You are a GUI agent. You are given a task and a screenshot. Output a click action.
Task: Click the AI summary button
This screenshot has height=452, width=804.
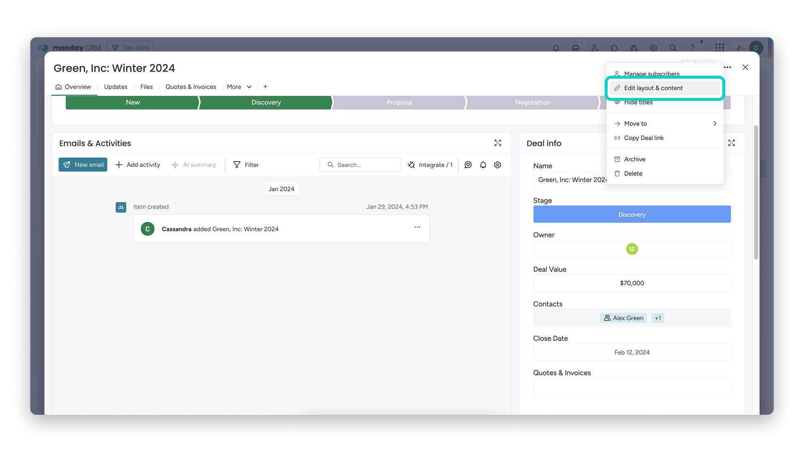coord(194,165)
